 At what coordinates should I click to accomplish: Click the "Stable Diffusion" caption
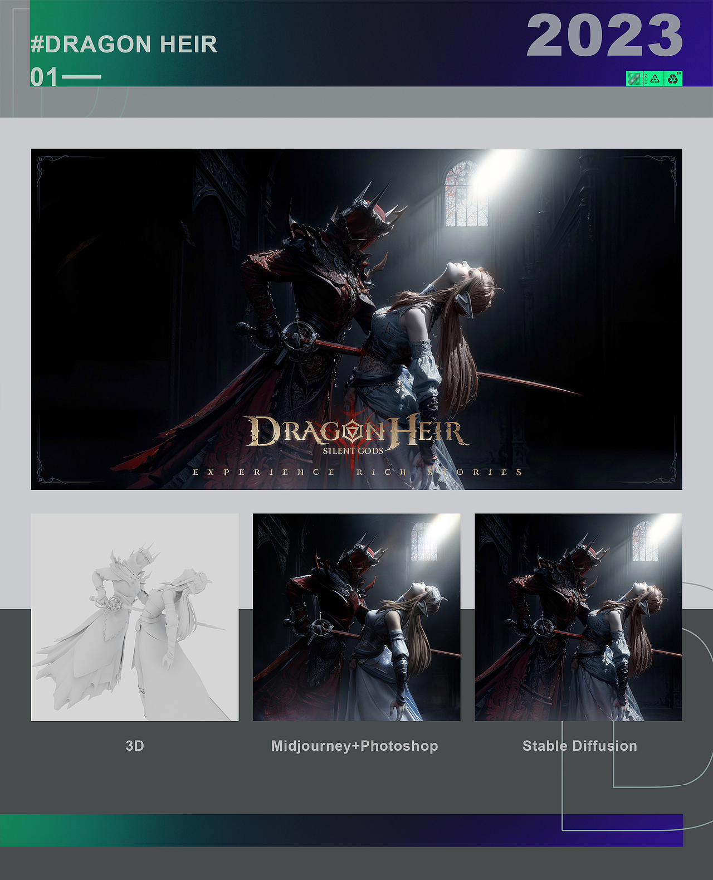[x=579, y=746]
